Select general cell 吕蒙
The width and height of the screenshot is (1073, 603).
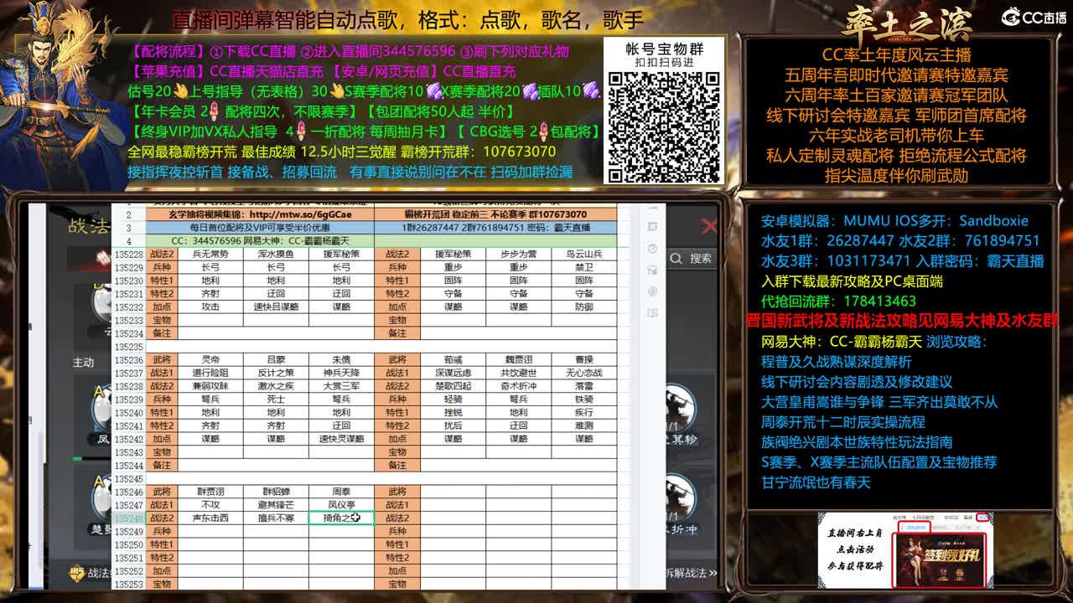(x=276, y=360)
